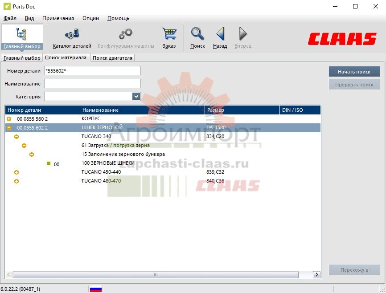
Task: Click the Начать поиск button
Action: coord(354,72)
